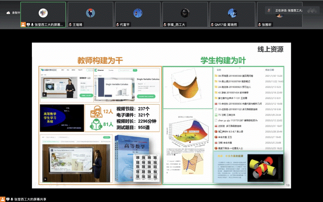The height and width of the screenshot is (202, 323).
Task: Click the muted microphone icon beside 张雅昕
Action: coord(259,24)
